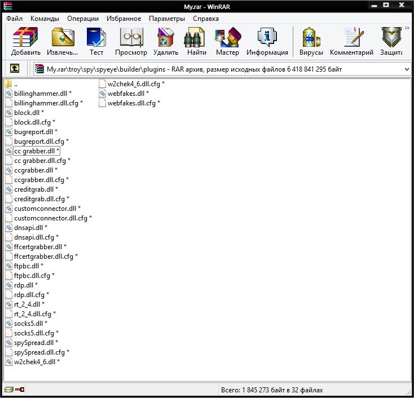
Task: Launch the Мастер (Wizard) tool
Action: (227, 41)
